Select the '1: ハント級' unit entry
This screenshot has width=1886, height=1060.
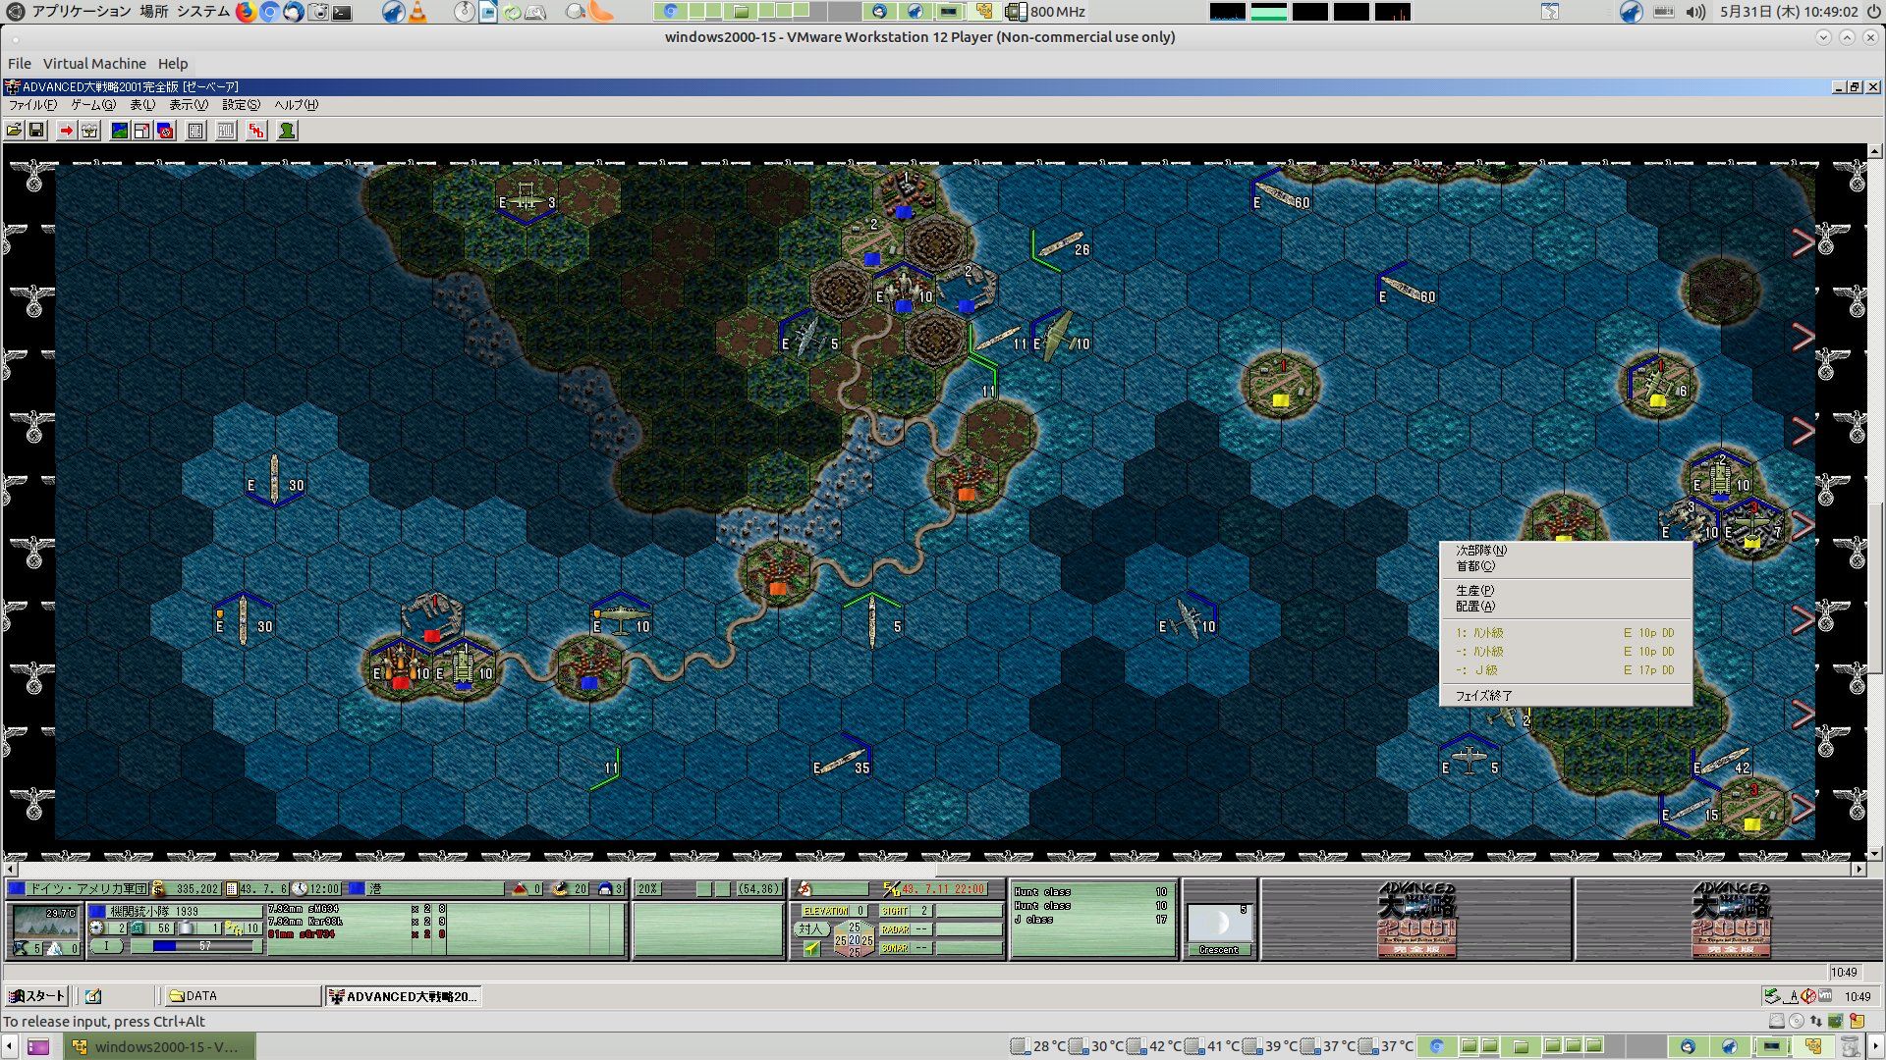point(1566,633)
